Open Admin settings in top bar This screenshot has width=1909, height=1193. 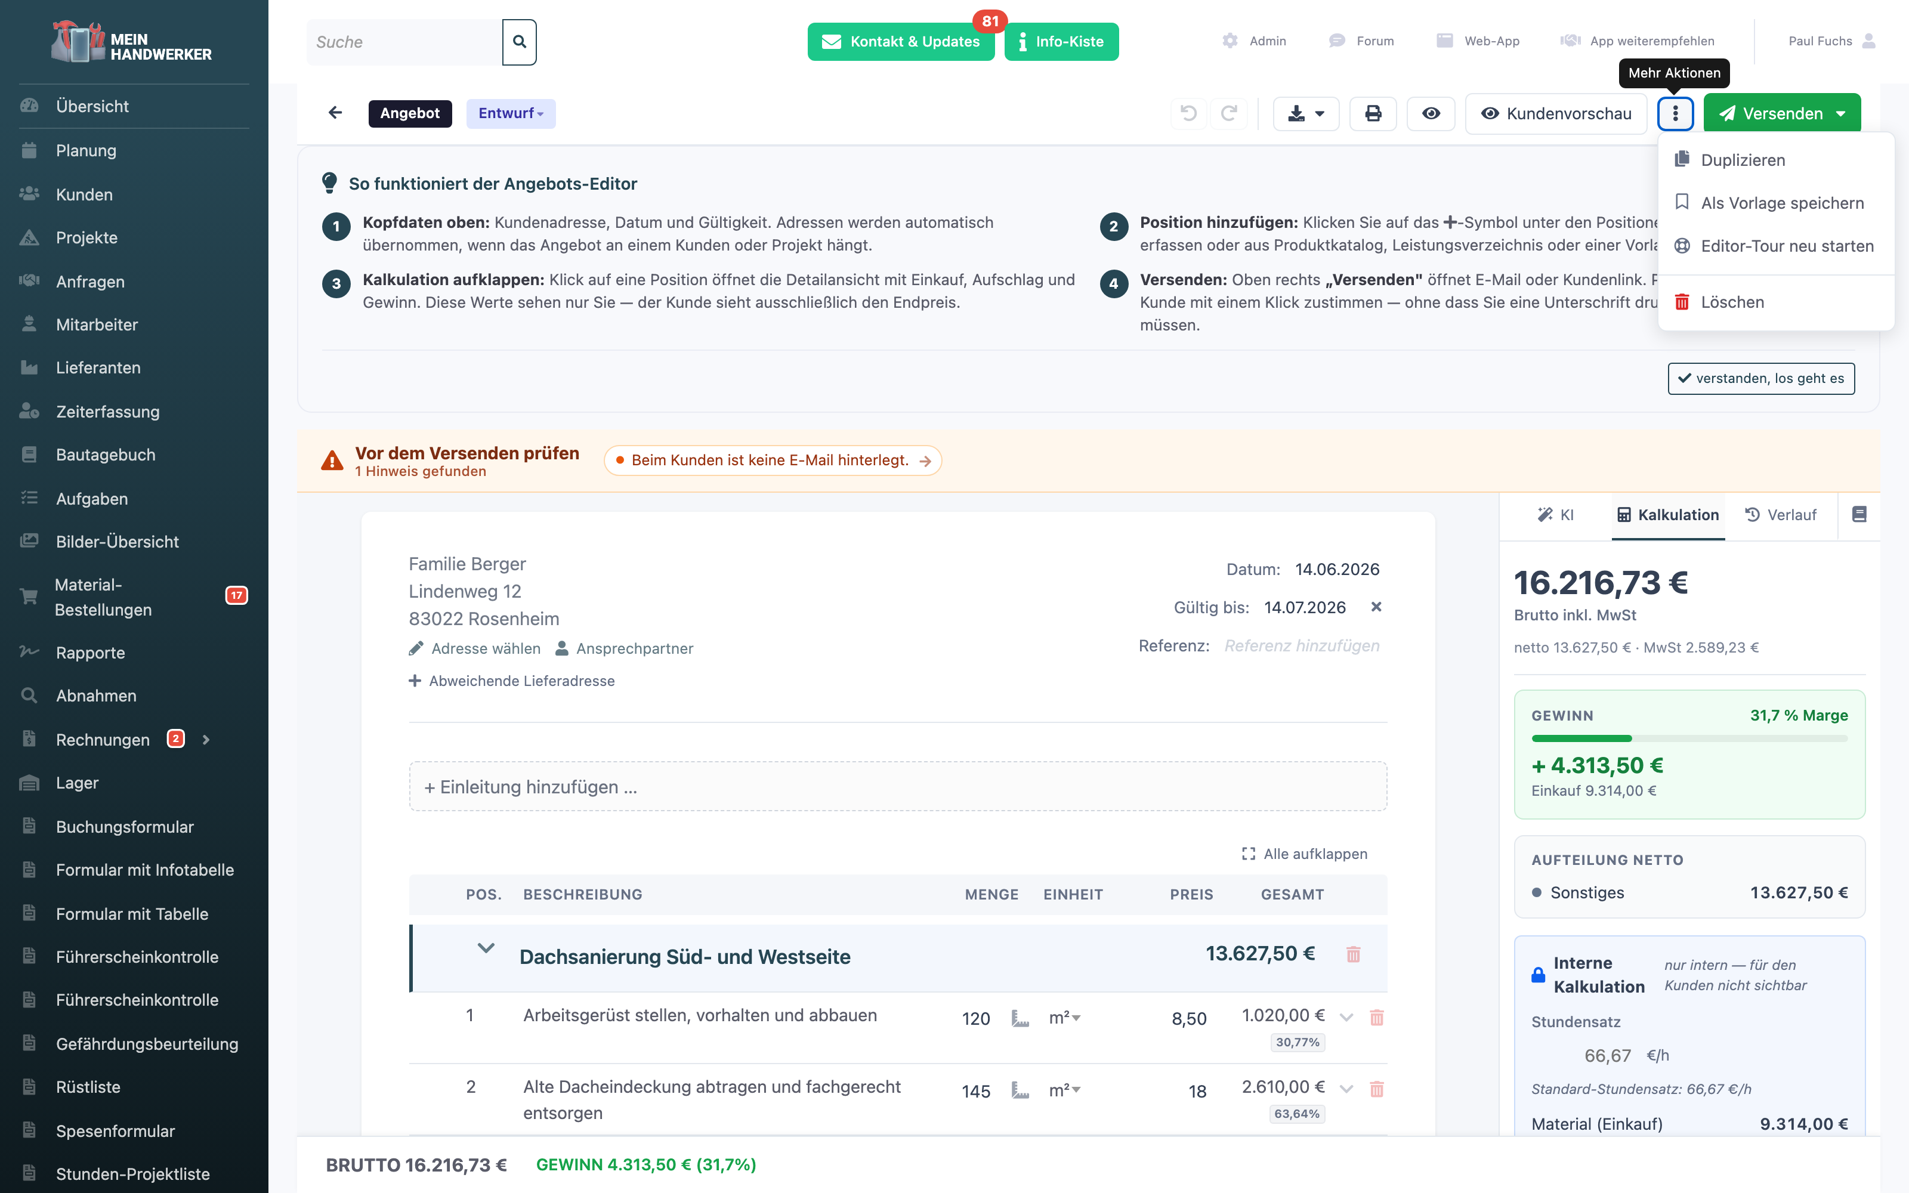click(x=1254, y=41)
